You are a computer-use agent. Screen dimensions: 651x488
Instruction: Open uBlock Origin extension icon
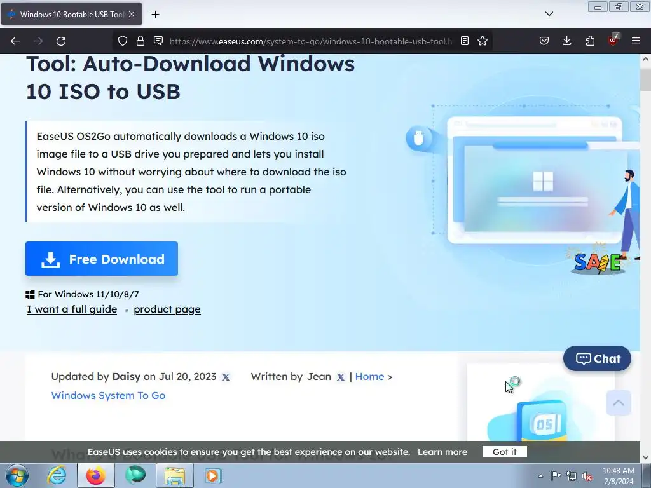click(613, 40)
